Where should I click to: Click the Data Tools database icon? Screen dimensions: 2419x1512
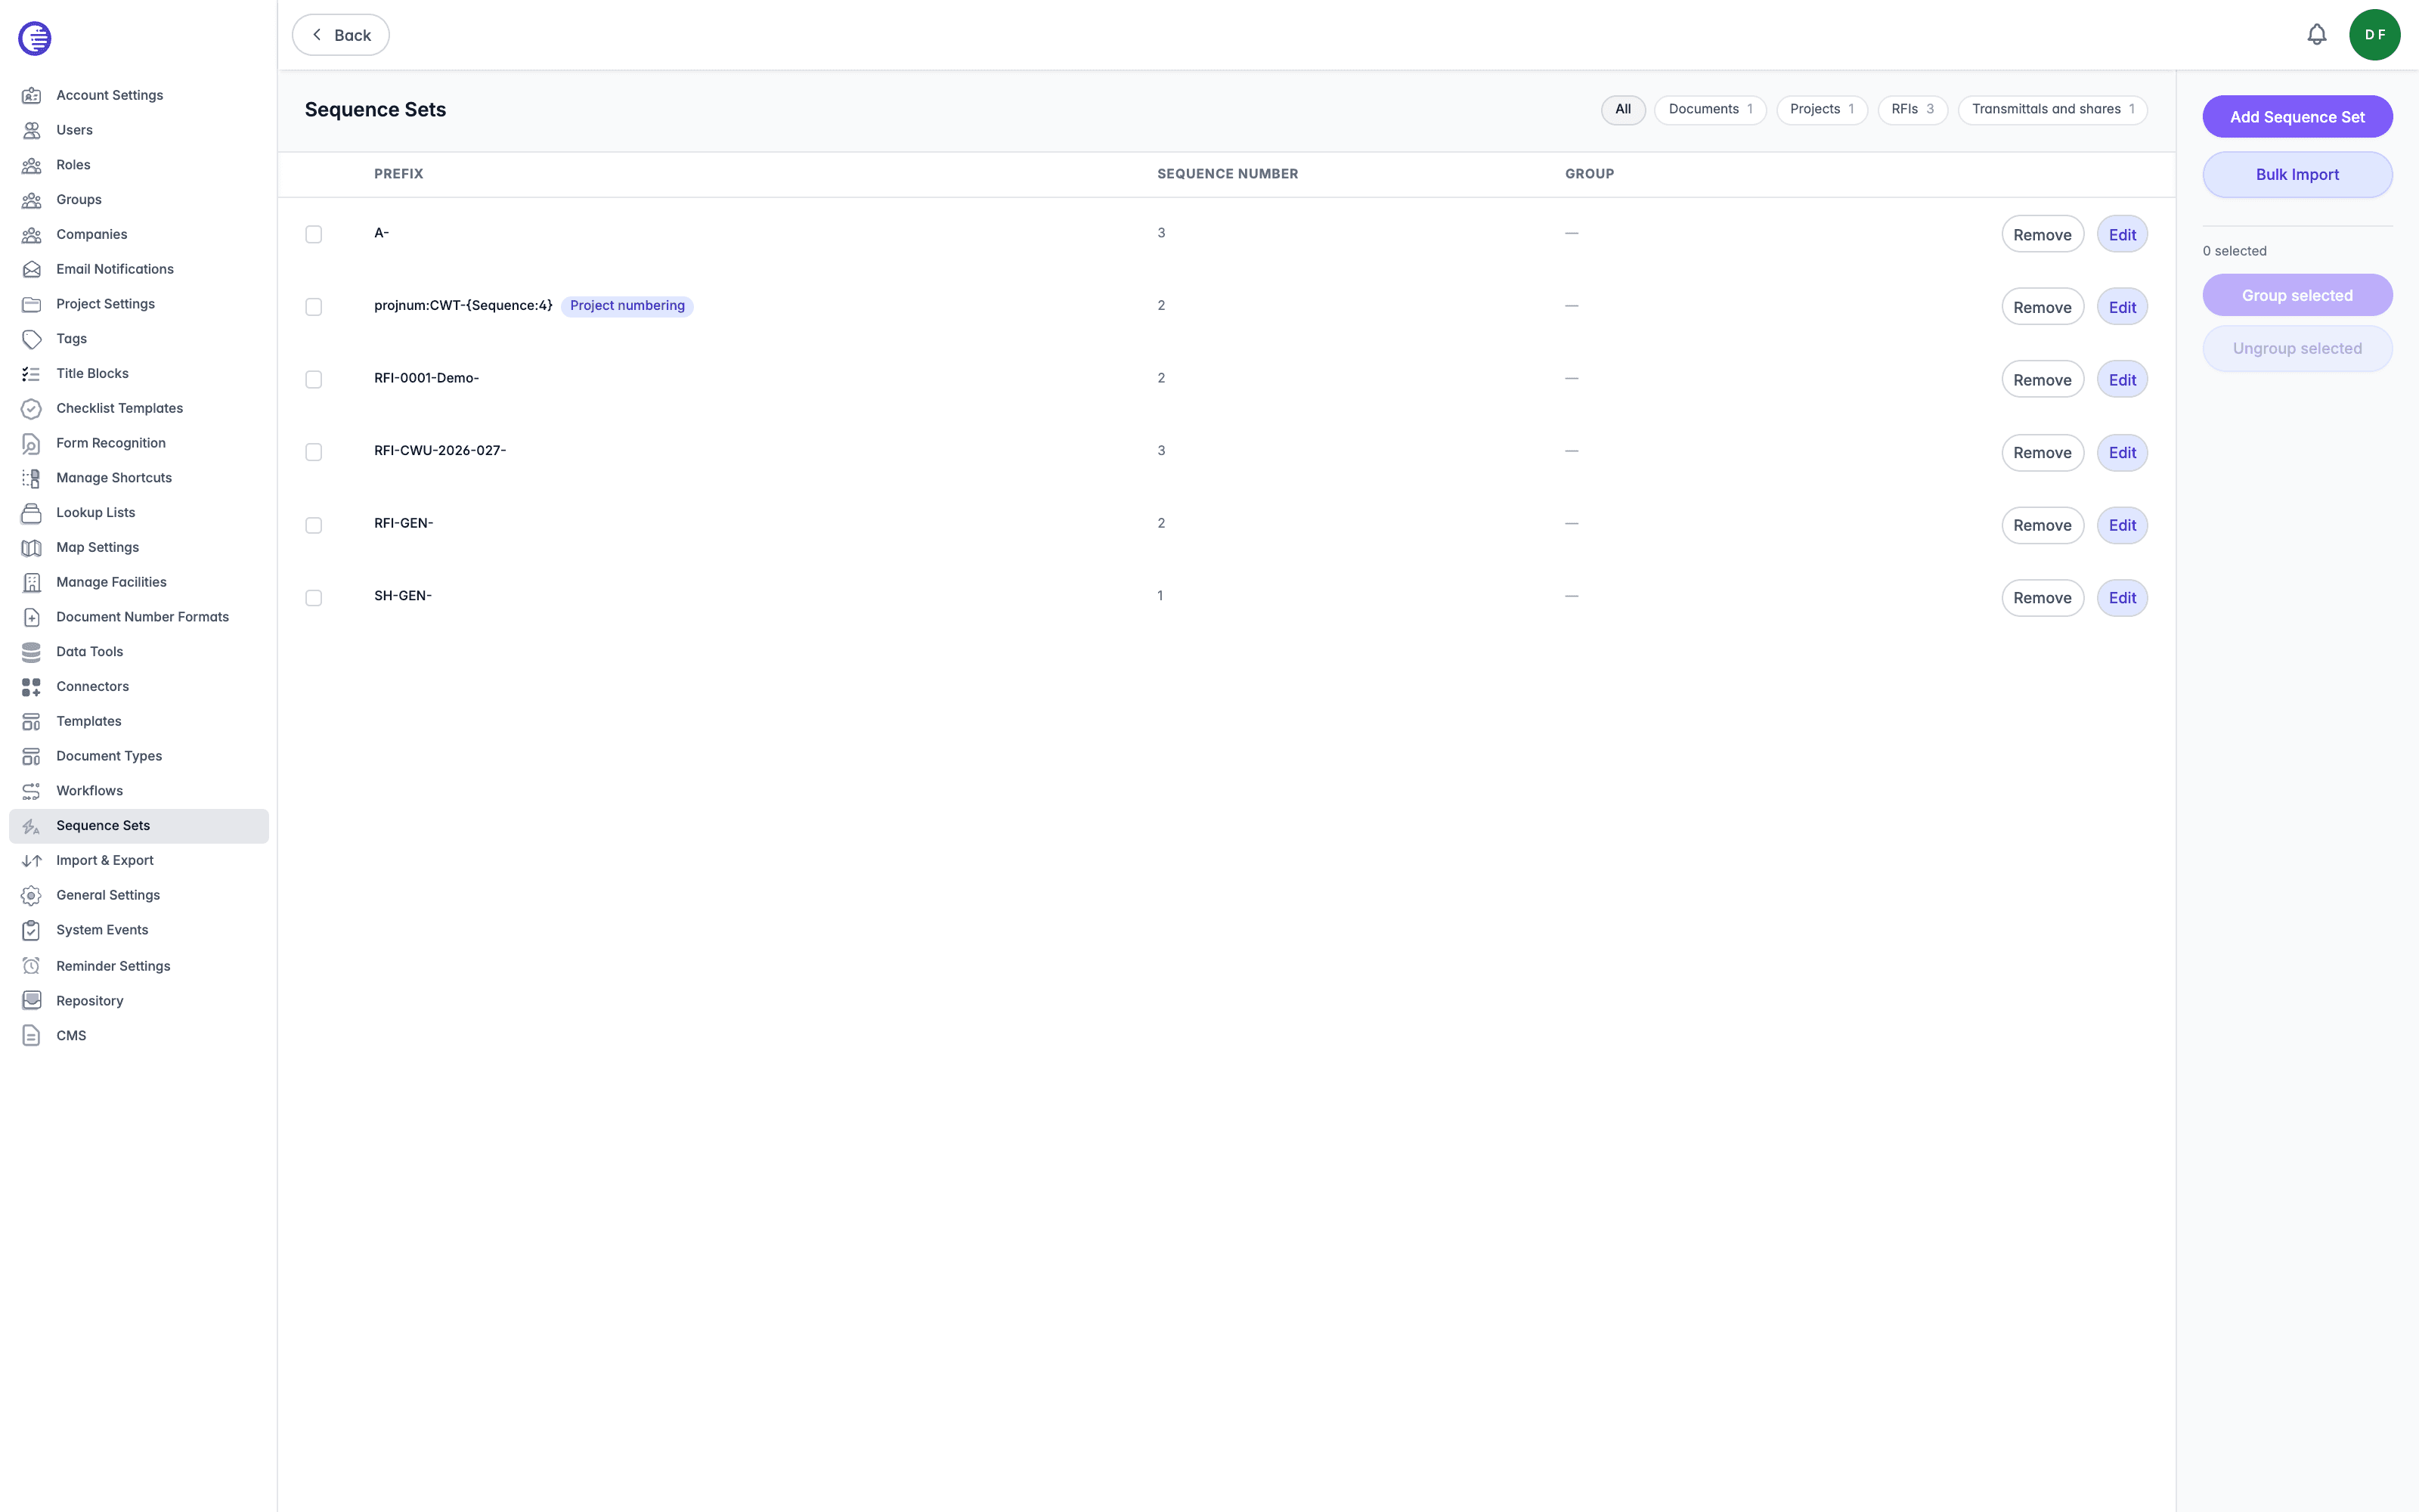(x=32, y=652)
